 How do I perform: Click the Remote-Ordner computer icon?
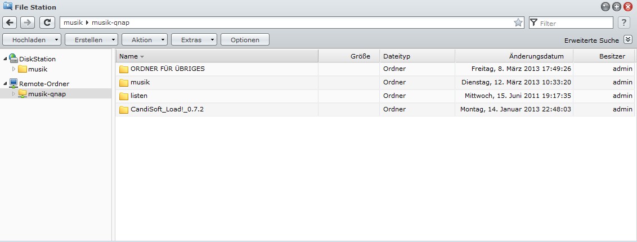click(14, 83)
